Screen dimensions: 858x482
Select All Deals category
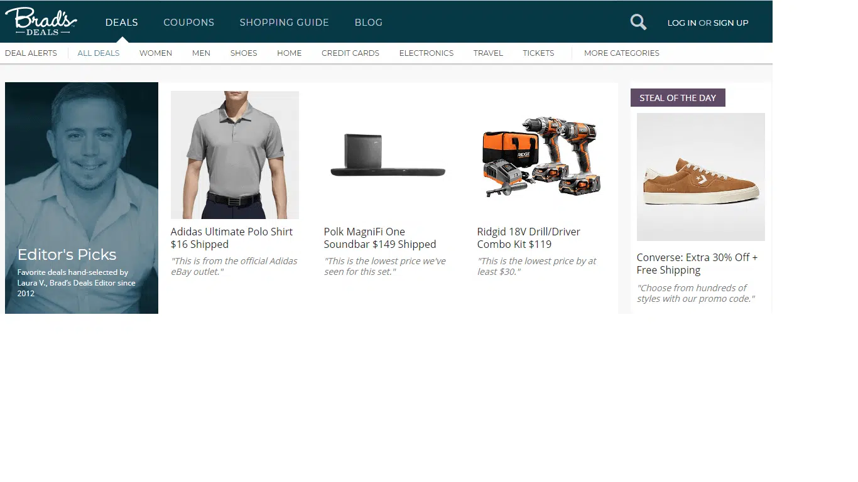point(99,53)
